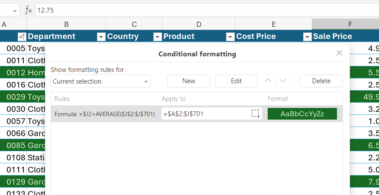Close the Conditional formatting dialog
Image resolution: width=379 pixels, height=195 pixels.
click(339, 53)
